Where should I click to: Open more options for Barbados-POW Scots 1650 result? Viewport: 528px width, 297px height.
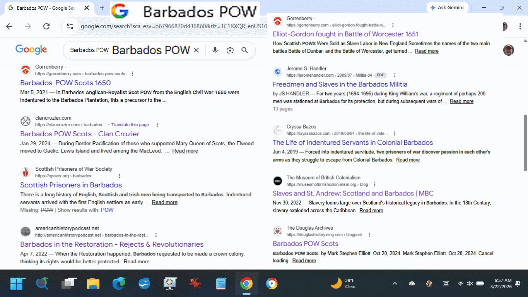pos(133,74)
